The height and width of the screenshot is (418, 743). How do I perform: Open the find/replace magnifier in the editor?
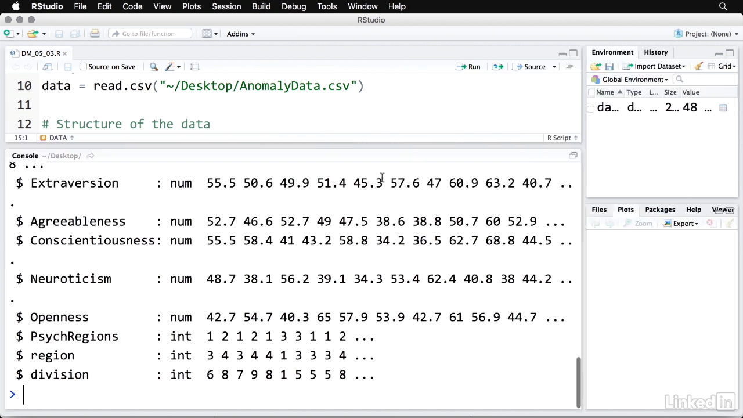click(154, 67)
